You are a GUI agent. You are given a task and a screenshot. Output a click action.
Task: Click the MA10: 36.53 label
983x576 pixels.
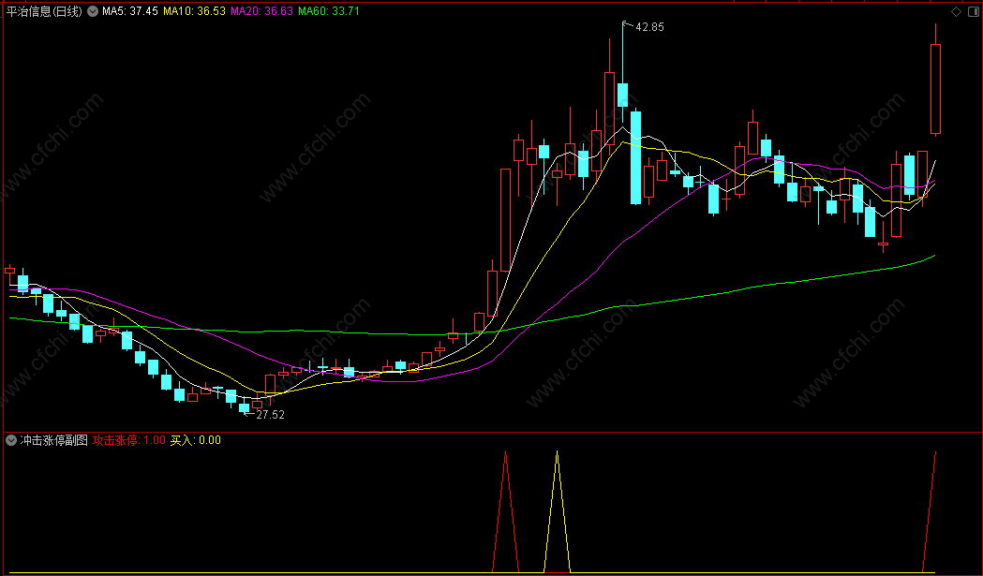[x=194, y=11]
